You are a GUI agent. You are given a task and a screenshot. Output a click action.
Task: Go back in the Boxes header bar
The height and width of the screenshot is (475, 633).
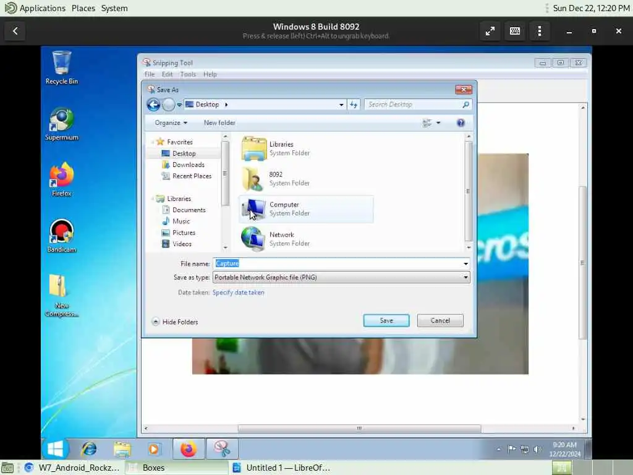[15, 31]
